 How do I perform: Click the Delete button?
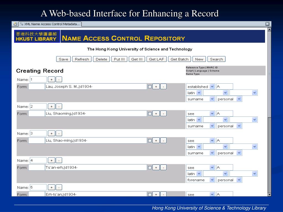click(101, 59)
